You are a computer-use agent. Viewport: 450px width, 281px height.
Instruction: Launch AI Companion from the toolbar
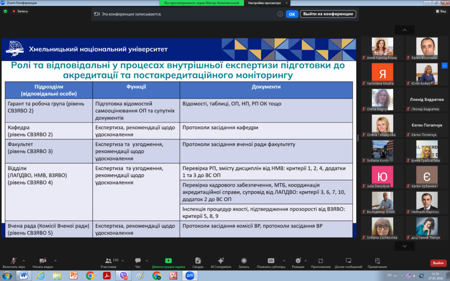tap(221, 261)
